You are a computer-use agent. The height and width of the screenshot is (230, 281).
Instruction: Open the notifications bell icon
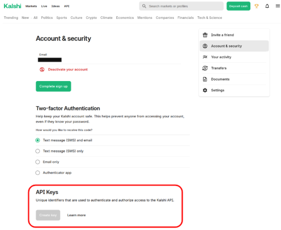(267, 6)
